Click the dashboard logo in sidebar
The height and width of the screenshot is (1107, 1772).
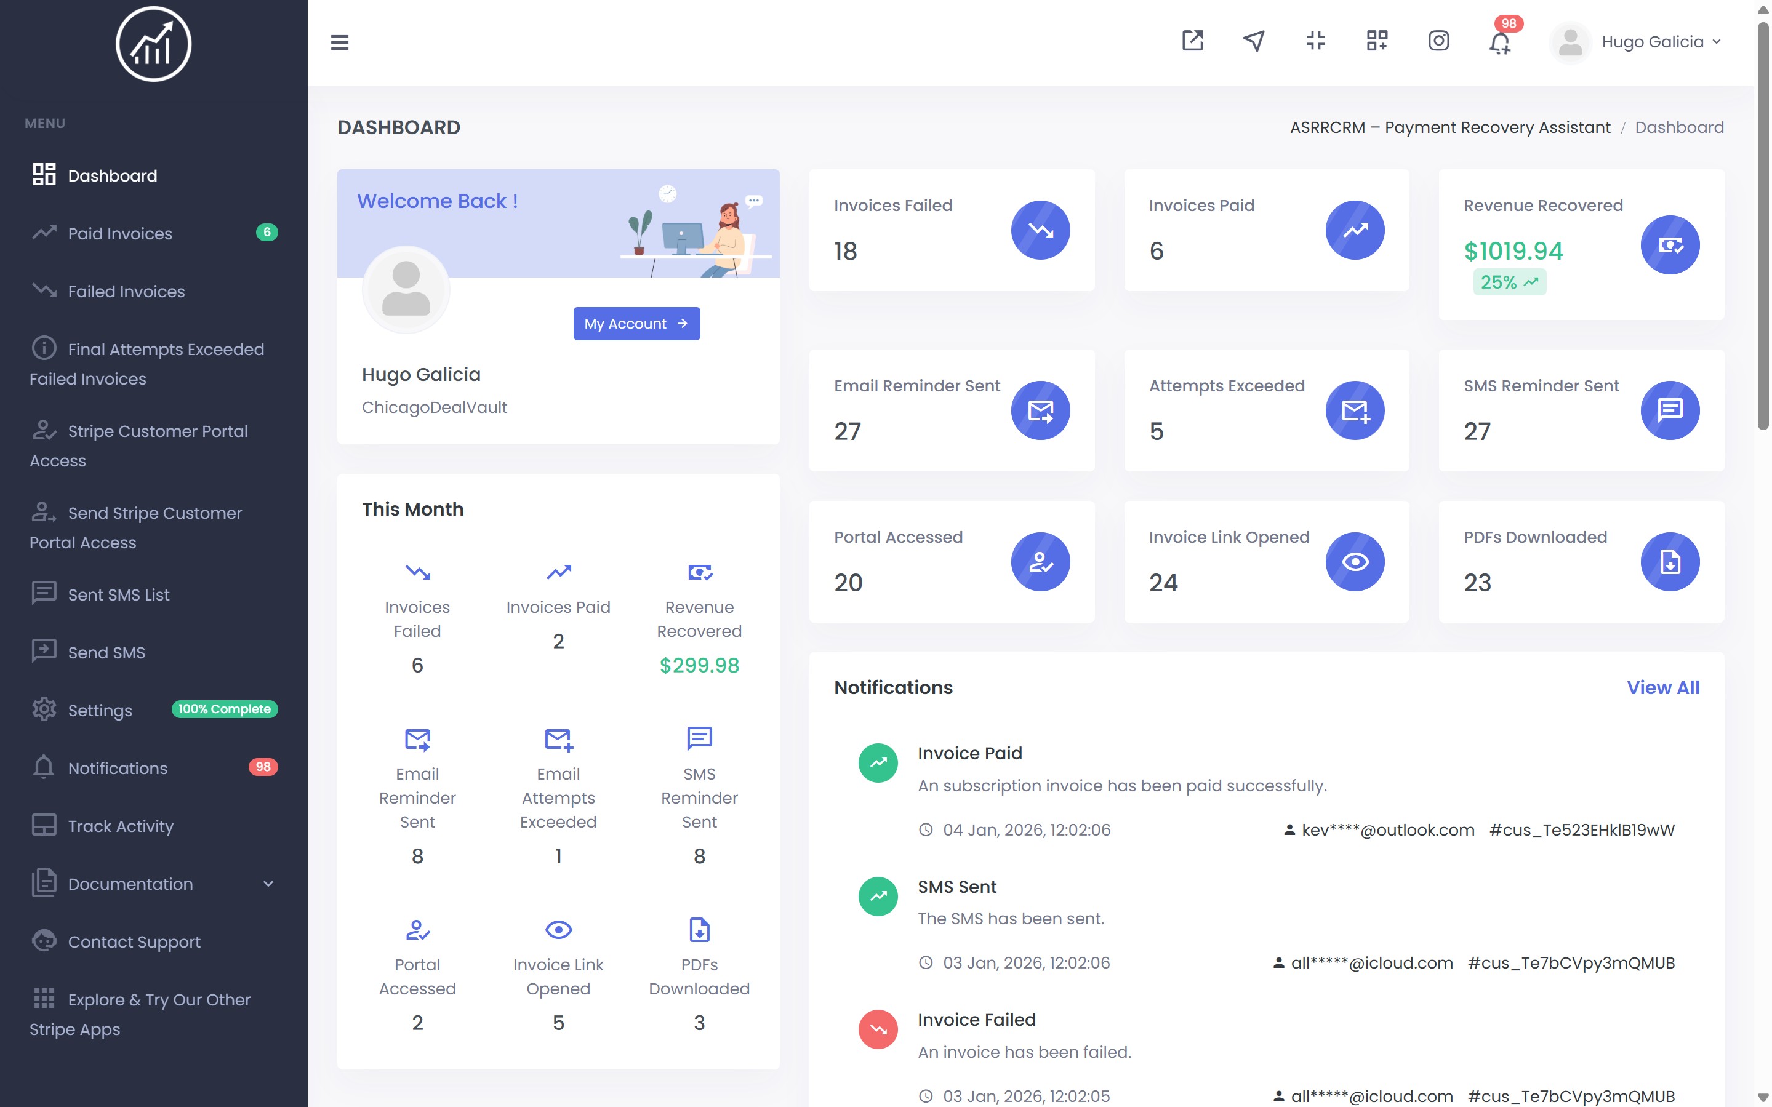click(x=153, y=44)
